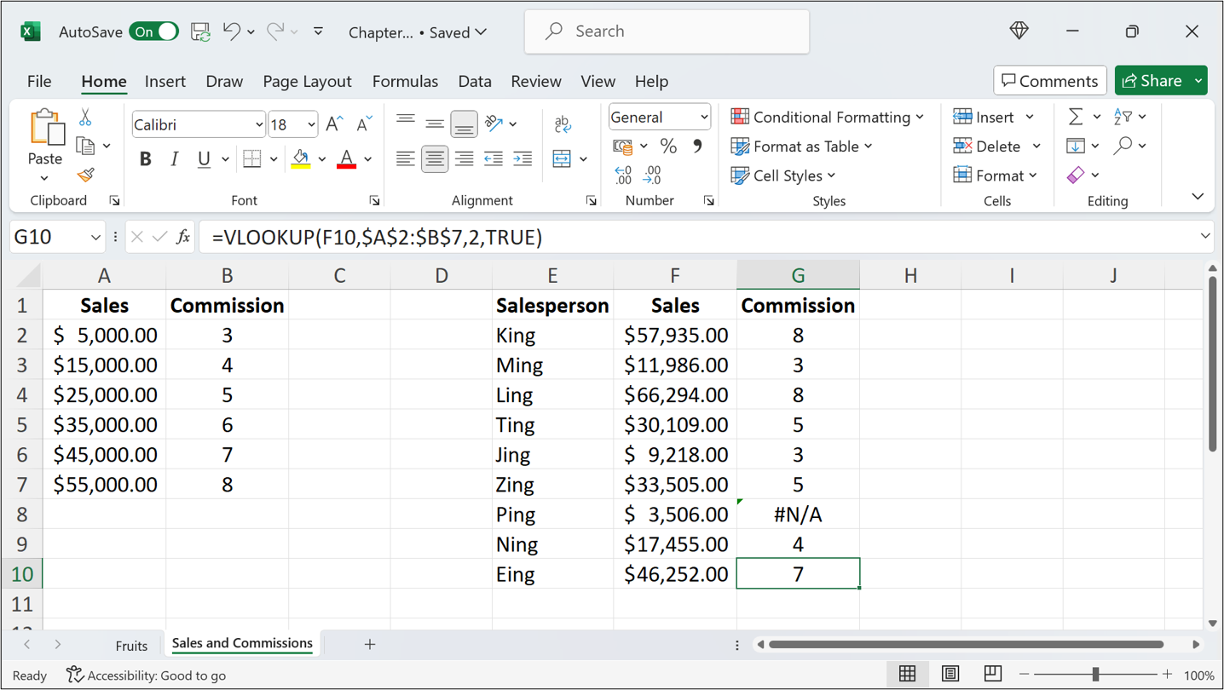Image resolution: width=1224 pixels, height=690 pixels.
Task: Open the Name Box dropdown arrow
Action: pyautogui.click(x=95, y=237)
